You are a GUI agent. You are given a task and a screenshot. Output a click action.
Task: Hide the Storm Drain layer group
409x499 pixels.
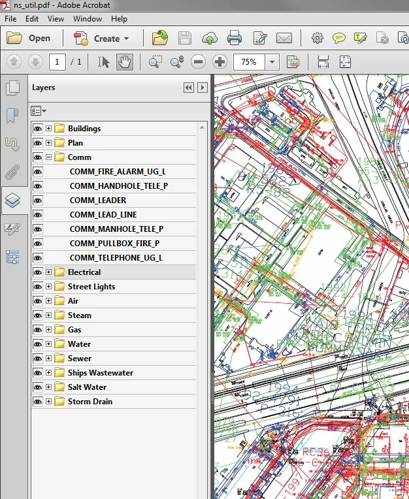[38, 402]
